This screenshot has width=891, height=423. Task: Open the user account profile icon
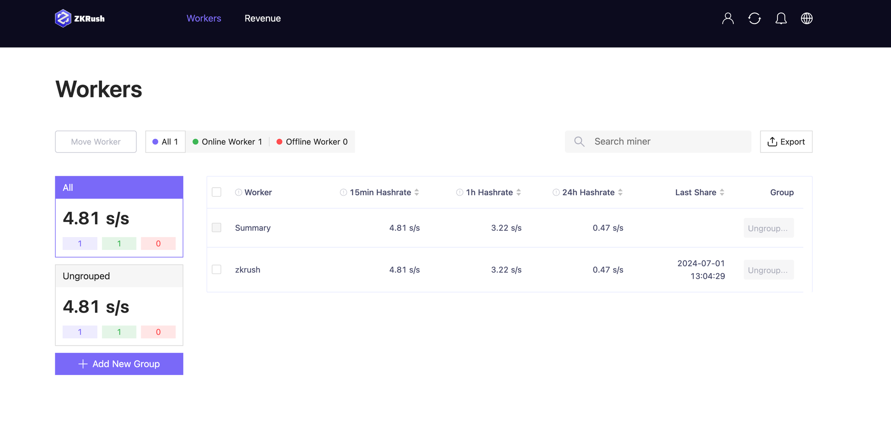point(728,18)
